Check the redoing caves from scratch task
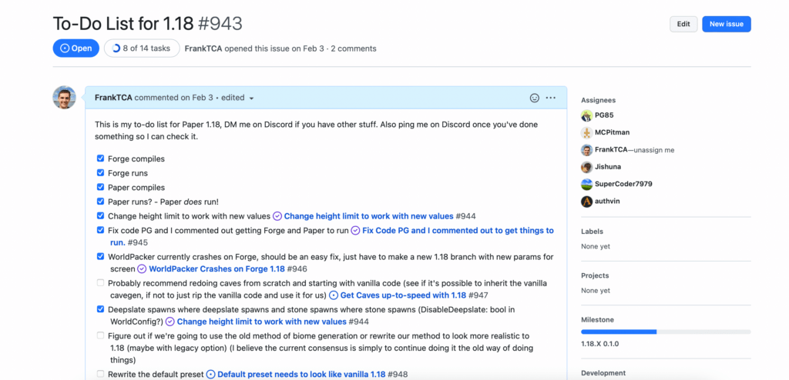The height and width of the screenshot is (380, 789). pyautogui.click(x=101, y=283)
